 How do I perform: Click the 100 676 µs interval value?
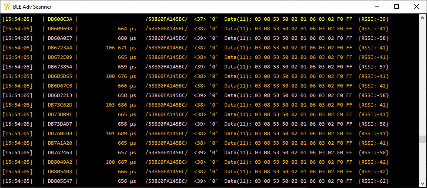tap(121, 76)
